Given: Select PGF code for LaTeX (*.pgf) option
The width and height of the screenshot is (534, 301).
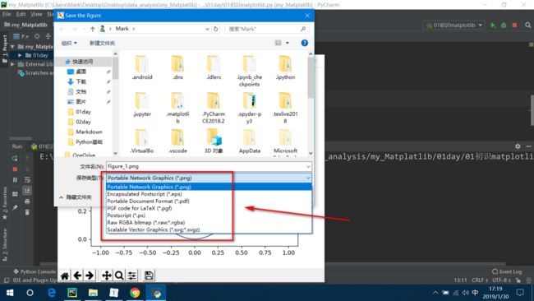Looking at the screenshot, I should point(209,208).
